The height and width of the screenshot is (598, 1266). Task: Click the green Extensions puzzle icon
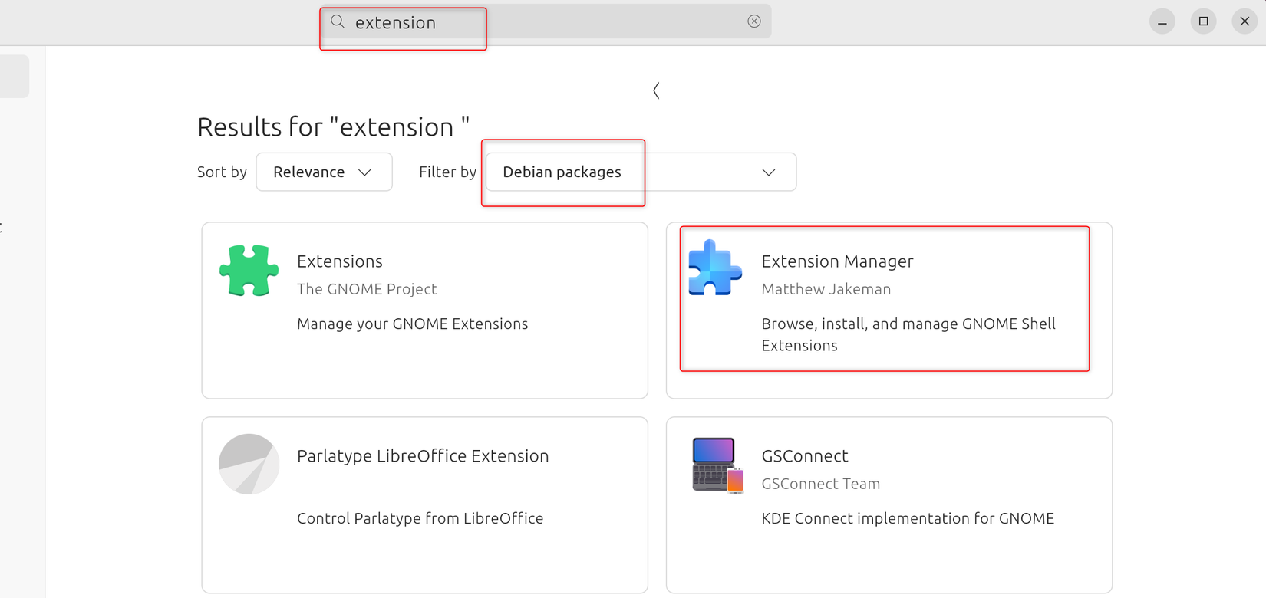(x=249, y=270)
